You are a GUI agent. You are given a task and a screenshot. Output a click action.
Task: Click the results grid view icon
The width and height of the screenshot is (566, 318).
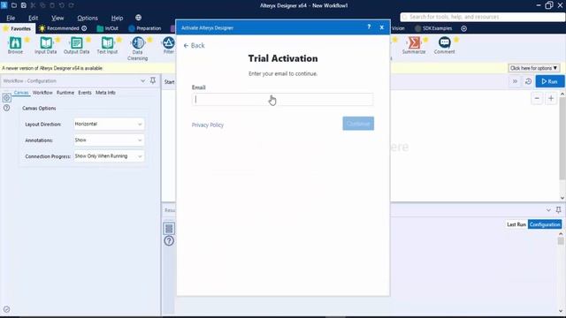(169, 229)
